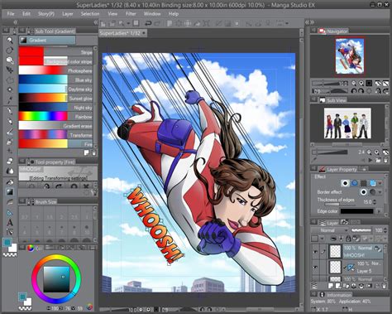Create a new raster layer
Image resolution: width=392 pixels, height=314 pixels.
[x=331, y=286]
